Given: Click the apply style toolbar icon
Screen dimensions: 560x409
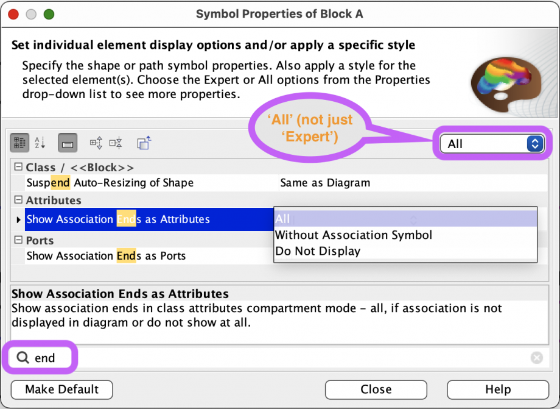Looking at the screenshot, I should point(144,143).
